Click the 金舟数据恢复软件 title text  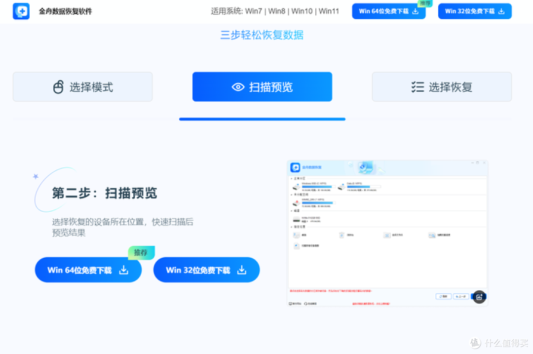pyautogui.click(x=65, y=11)
